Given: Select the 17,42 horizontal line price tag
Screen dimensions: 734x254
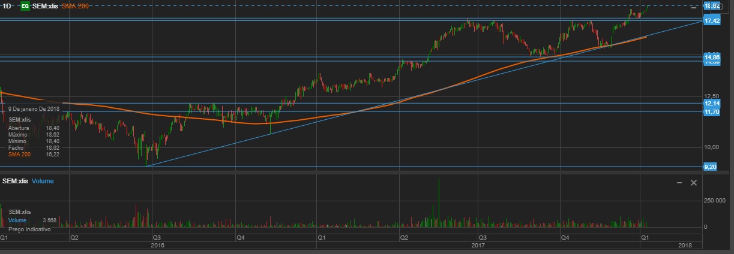Looking at the screenshot, I should (x=712, y=21).
